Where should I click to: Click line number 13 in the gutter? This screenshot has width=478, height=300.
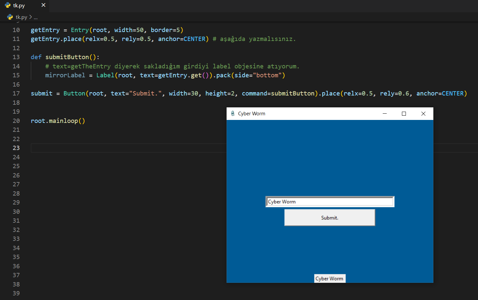[x=16, y=57]
